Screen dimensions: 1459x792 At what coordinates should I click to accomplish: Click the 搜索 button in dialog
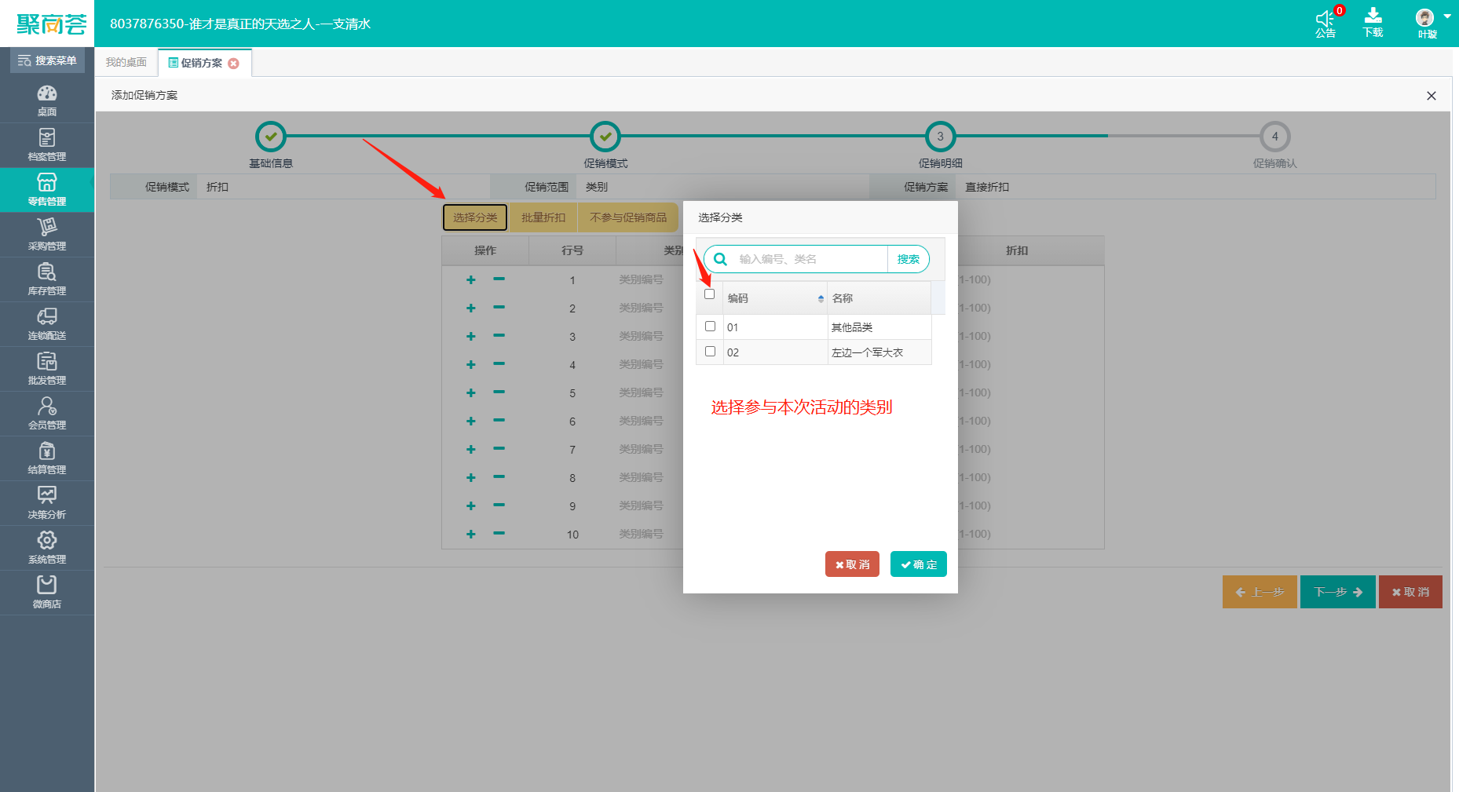909,259
